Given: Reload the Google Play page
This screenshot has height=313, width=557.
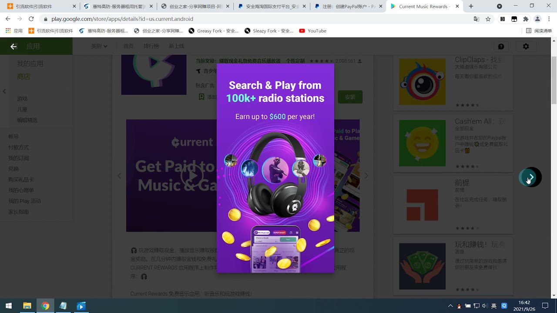Looking at the screenshot, I should tap(31, 19).
